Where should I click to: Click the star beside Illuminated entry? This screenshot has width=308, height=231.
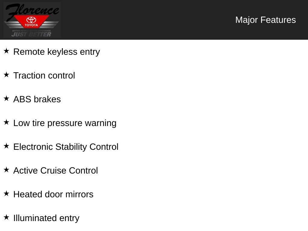(x=6, y=217)
